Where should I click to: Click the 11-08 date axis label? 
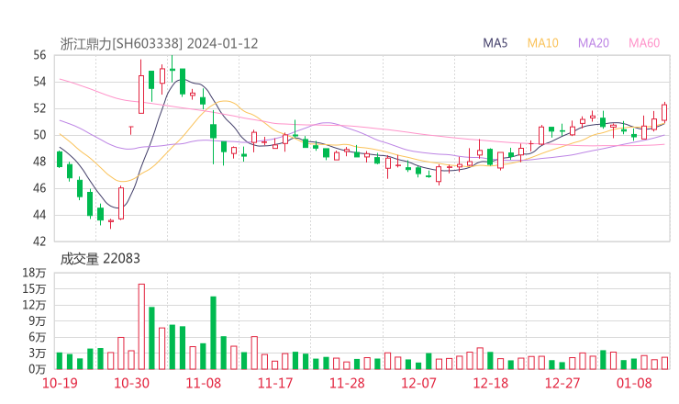point(203,383)
